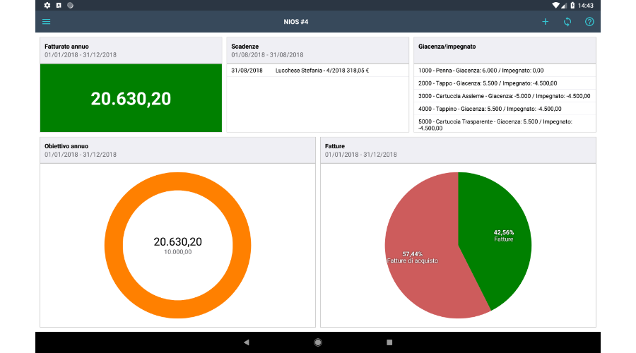Open the Scadenze widget header
636x353 pixels.
tap(317, 50)
